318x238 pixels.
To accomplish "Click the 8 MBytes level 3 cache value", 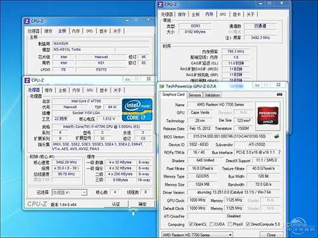I will pyautogui.click(x=120, y=180).
